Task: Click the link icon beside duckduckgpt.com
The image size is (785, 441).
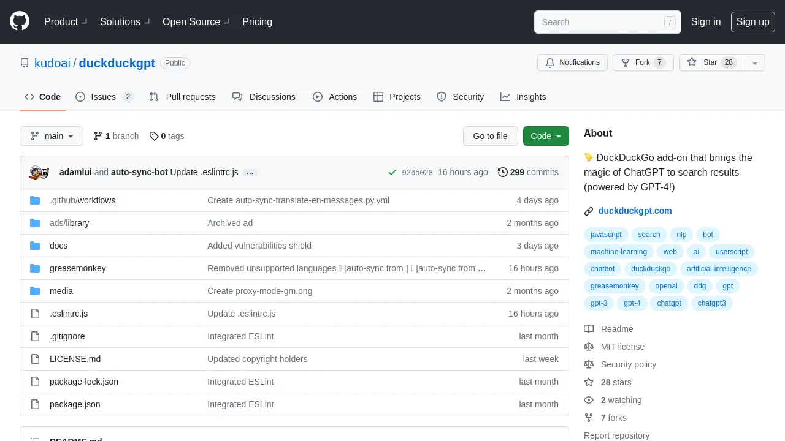Action: 589,211
